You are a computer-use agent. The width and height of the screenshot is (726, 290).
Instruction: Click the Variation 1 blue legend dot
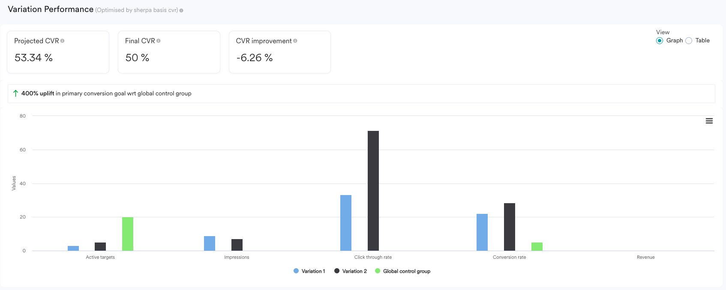tap(296, 271)
